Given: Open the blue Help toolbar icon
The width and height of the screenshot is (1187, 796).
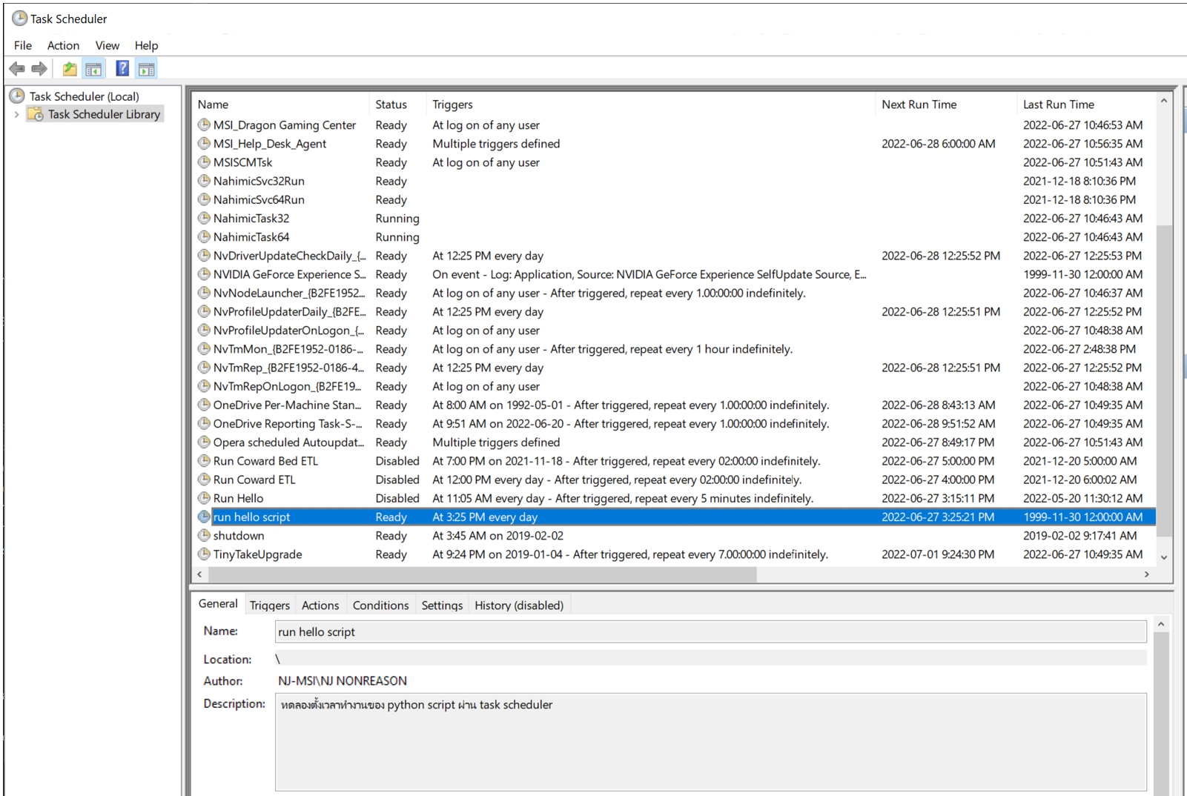Looking at the screenshot, I should 122,69.
